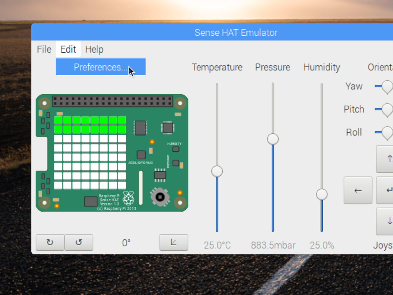Rotate the board clockwise

(x=50, y=242)
